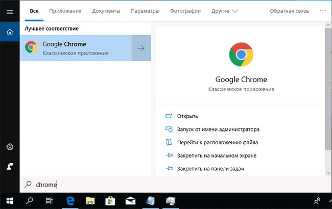Click the taskbar search magnifier icon
The height and width of the screenshot is (209, 332).
point(30,201)
